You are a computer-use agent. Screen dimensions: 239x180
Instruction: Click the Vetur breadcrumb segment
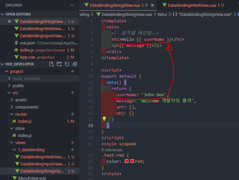coord(162,15)
